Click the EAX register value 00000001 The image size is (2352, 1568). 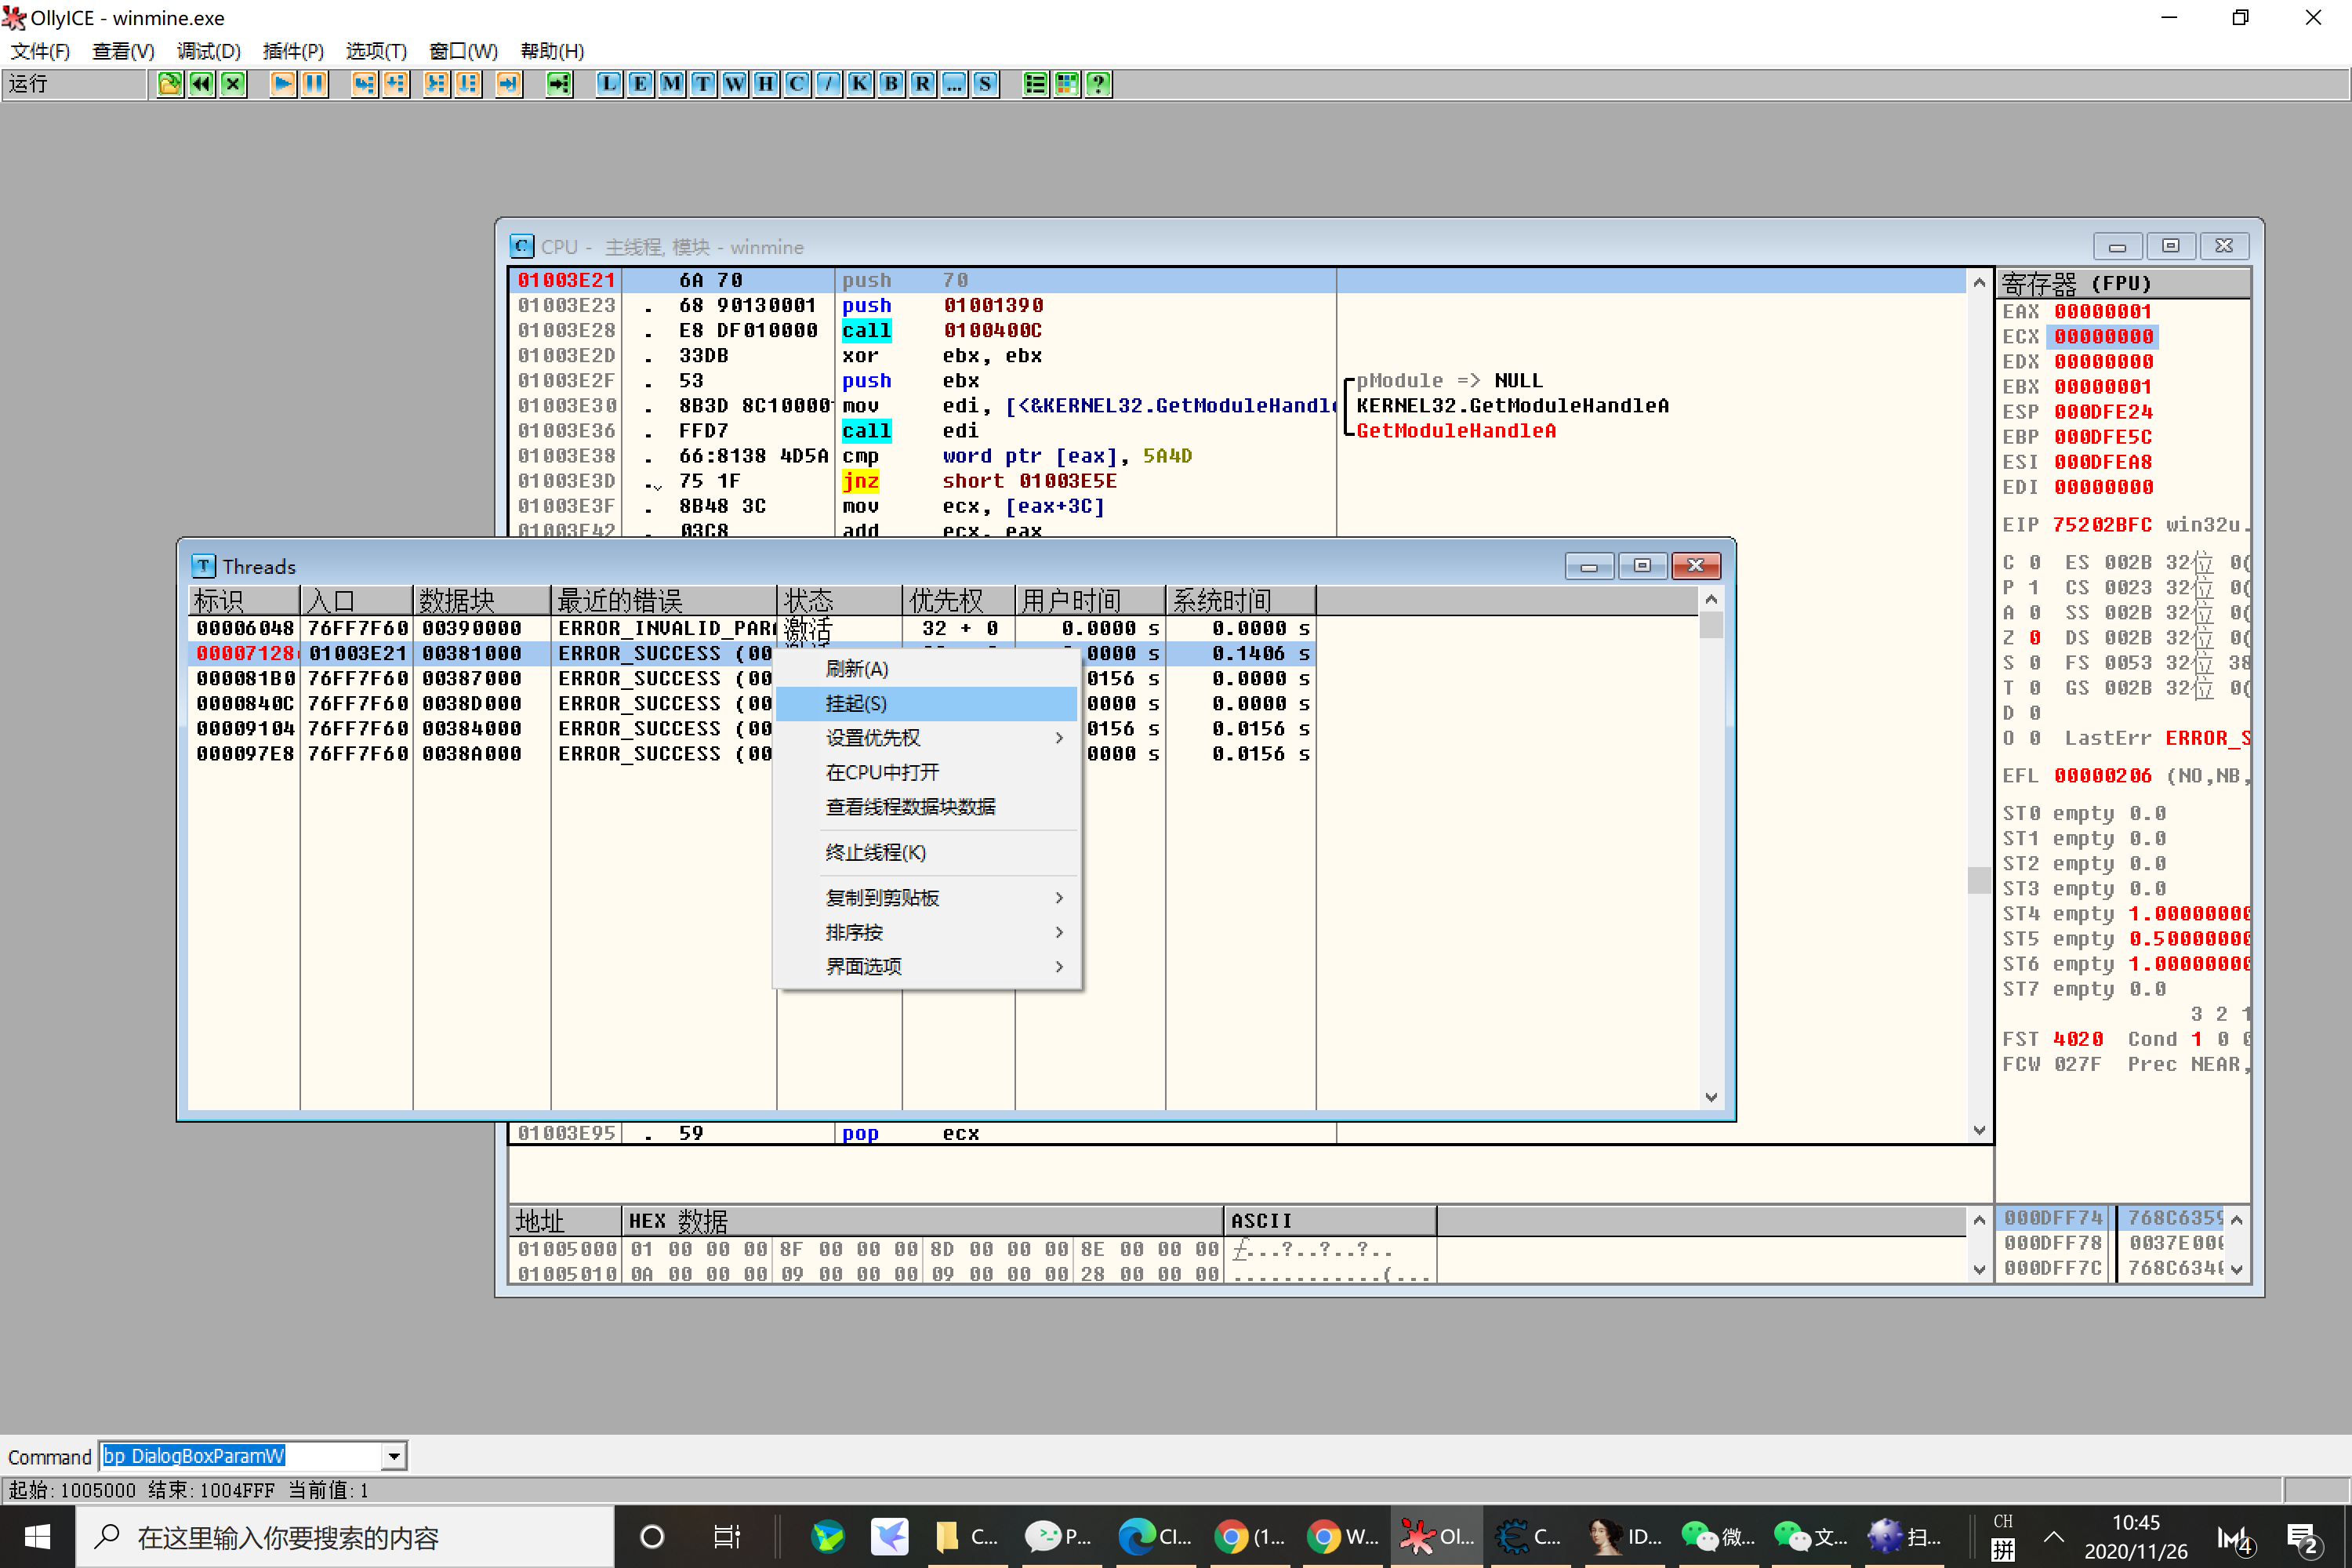tap(2103, 311)
